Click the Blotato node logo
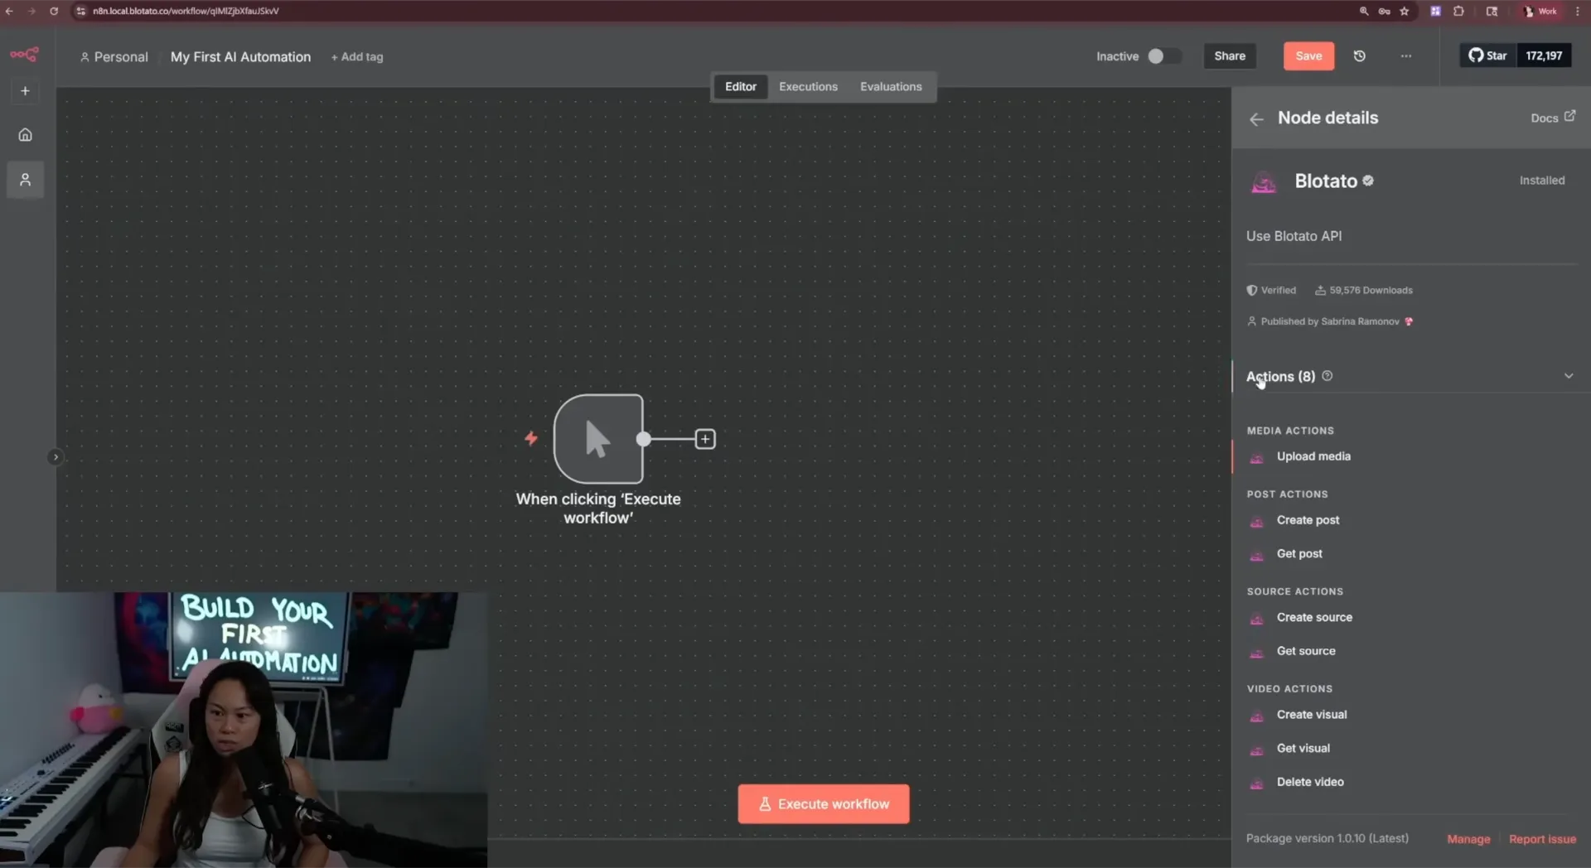 point(1264,181)
